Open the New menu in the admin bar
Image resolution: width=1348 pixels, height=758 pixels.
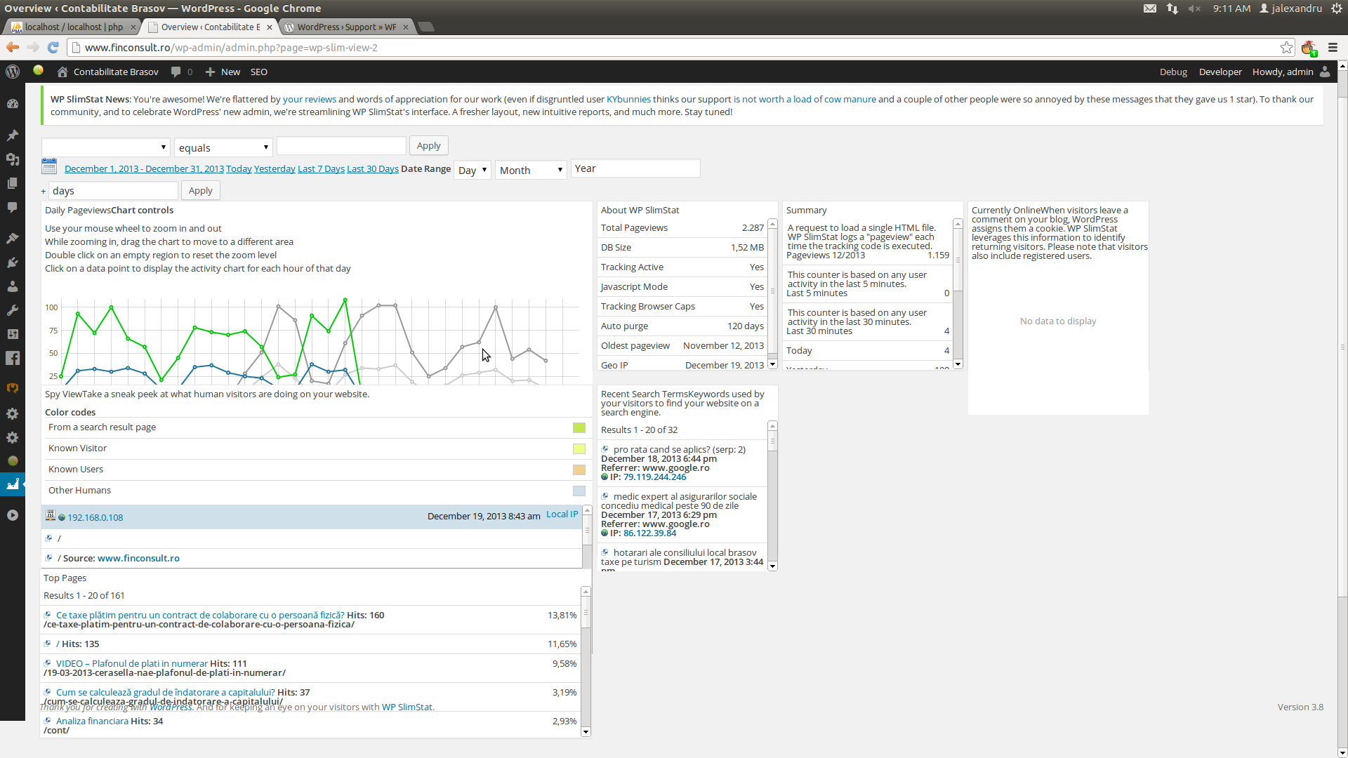click(x=223, y=72)
